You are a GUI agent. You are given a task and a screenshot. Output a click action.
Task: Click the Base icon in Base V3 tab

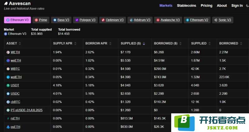point(55,20)
